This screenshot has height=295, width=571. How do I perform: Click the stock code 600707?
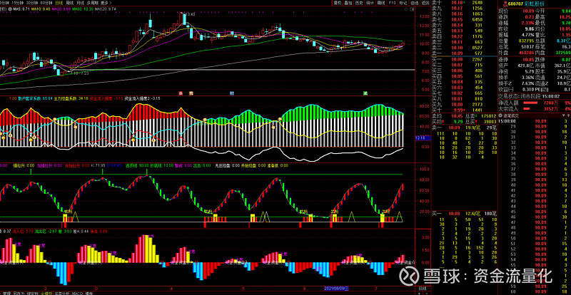(x=516, y=4)
